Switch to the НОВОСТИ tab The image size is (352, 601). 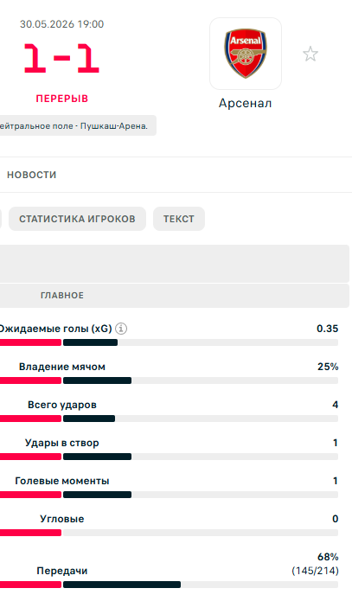tap(32, 175)
